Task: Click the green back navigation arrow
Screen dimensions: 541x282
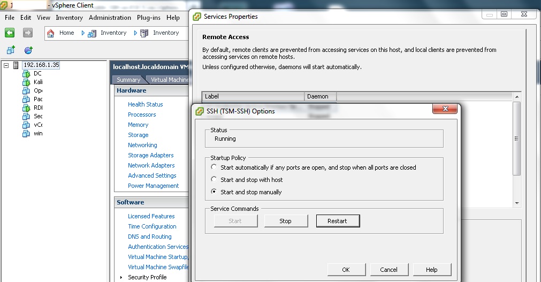Action: pyautogui.click(x=10, y=33)
